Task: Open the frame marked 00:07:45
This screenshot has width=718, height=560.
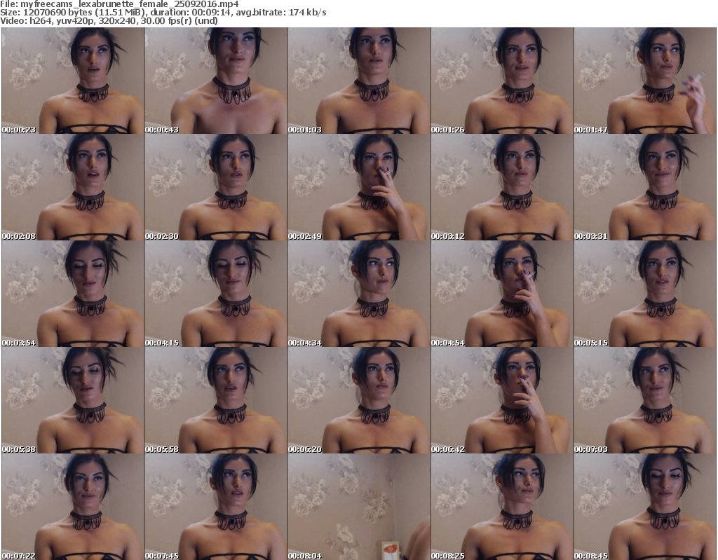Action: click(216, 507)
